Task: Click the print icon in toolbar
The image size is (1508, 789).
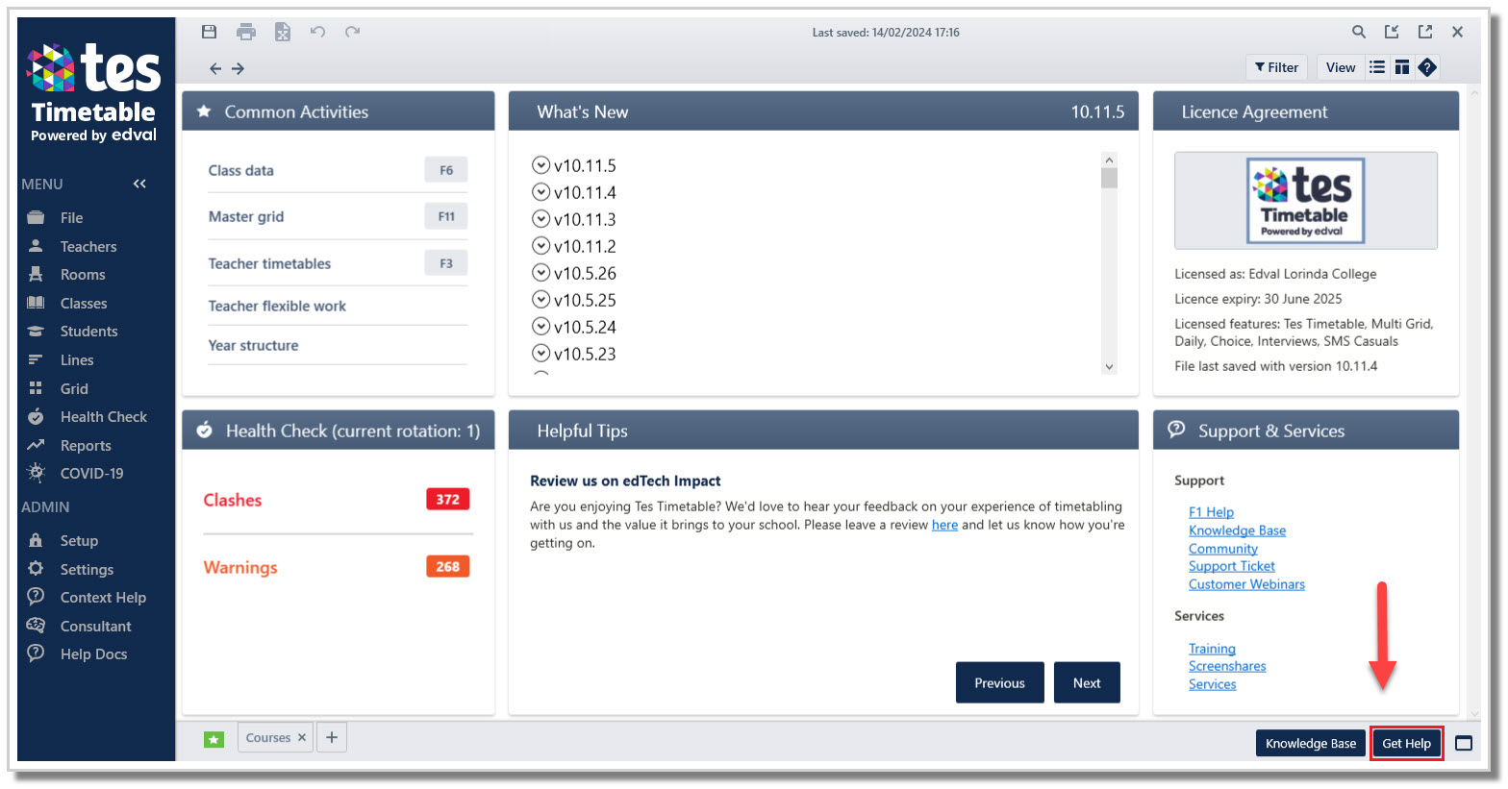Action: point(246,32)
